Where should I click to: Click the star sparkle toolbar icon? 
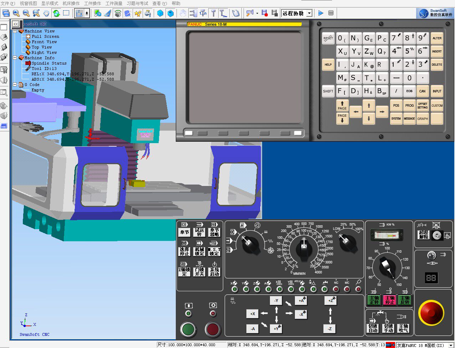pos(138,13)
